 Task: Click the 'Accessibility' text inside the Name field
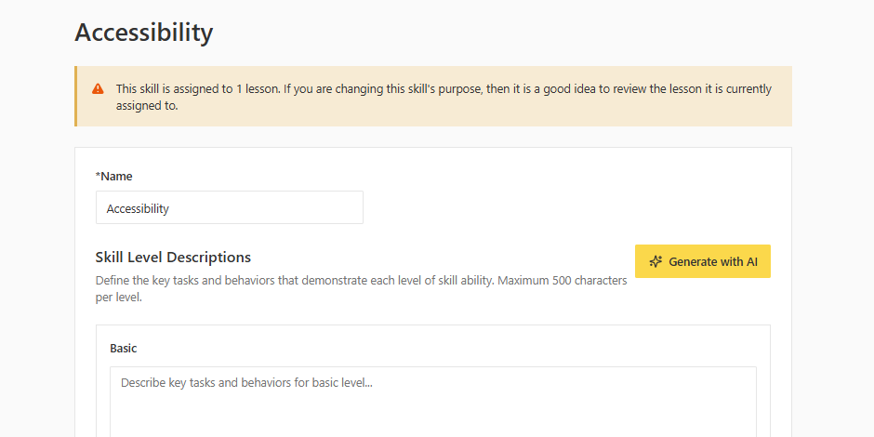point(138,209)
